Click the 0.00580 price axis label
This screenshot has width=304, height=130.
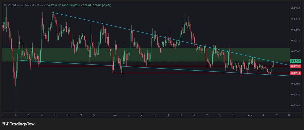296,41
